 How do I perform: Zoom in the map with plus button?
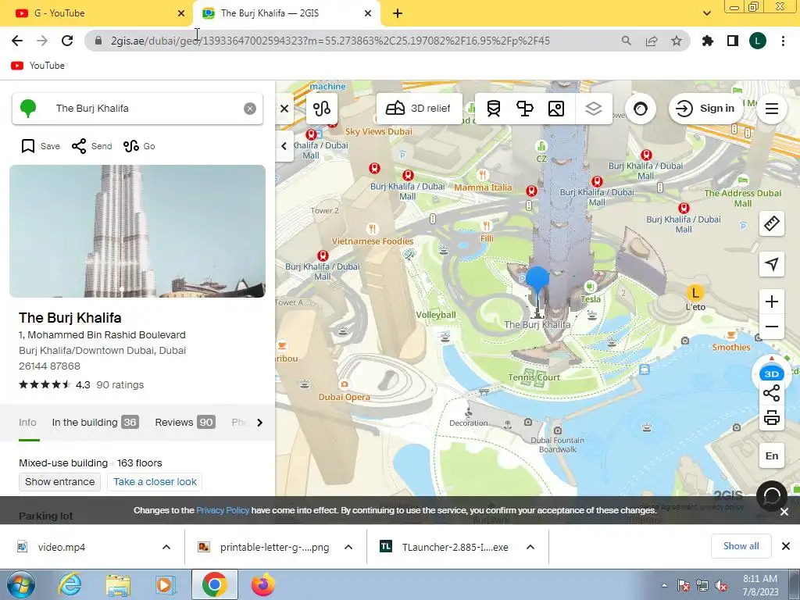[771, 302]
